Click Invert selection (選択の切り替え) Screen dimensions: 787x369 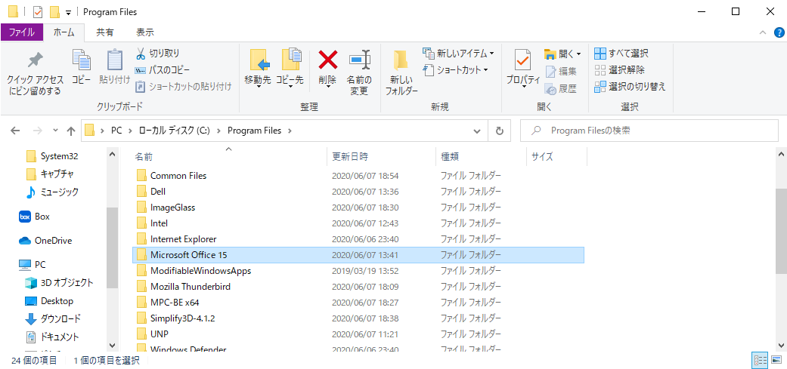(630, 87)
